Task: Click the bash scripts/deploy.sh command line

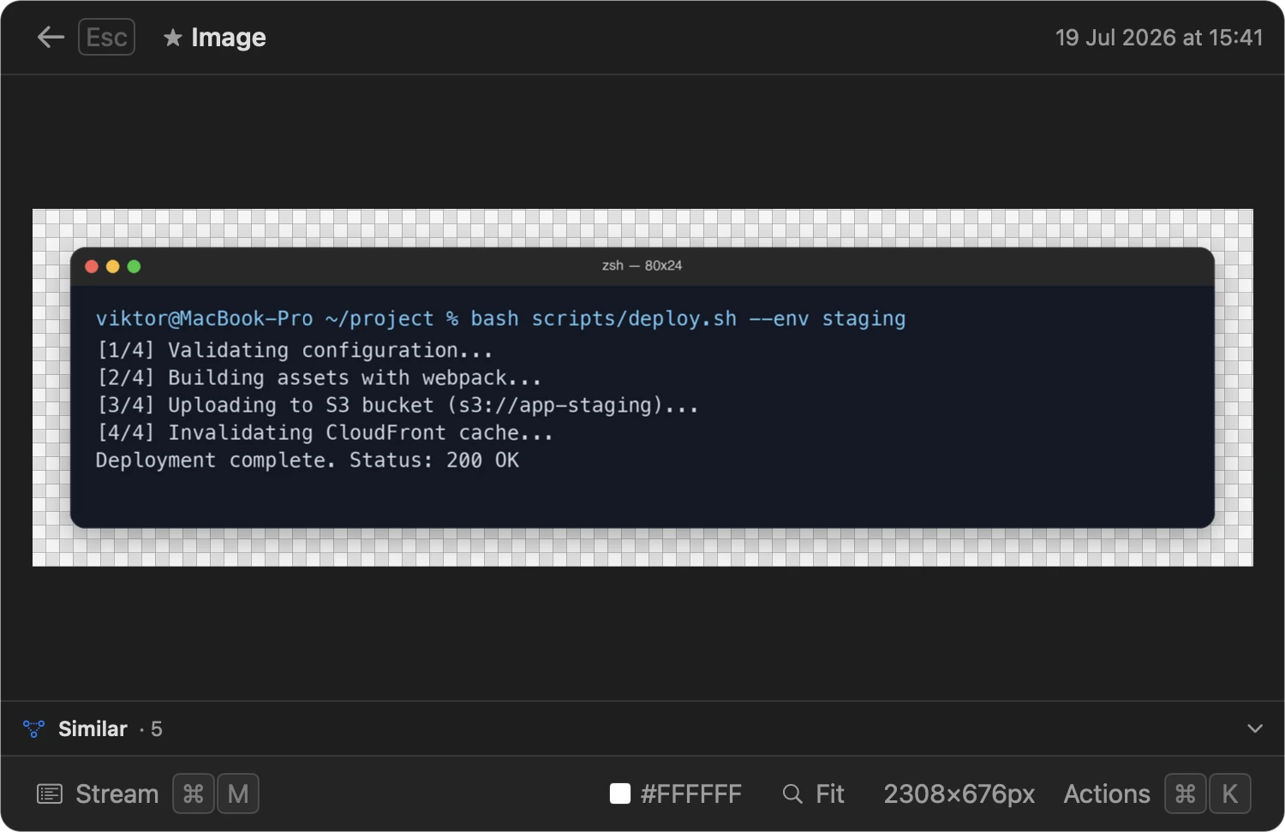Action: [500, 318]
